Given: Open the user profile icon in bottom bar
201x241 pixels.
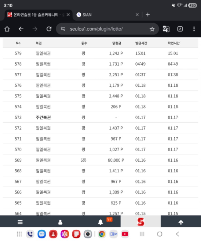Looking at the screenshot, I should [x=60, y=222].
